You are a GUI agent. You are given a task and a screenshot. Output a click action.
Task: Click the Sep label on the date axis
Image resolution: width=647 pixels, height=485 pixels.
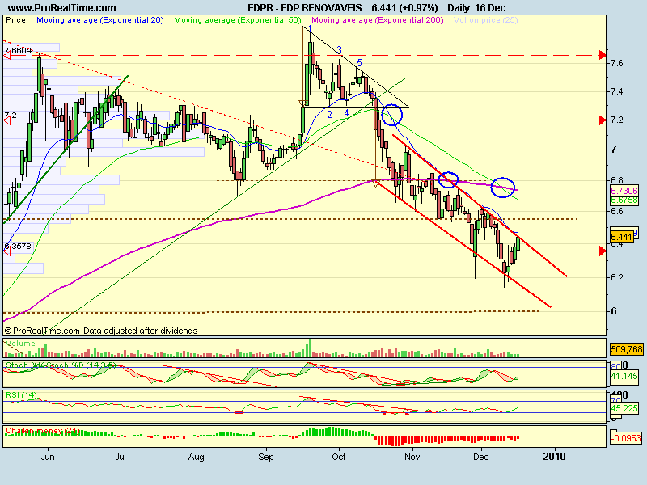[266, 457]
